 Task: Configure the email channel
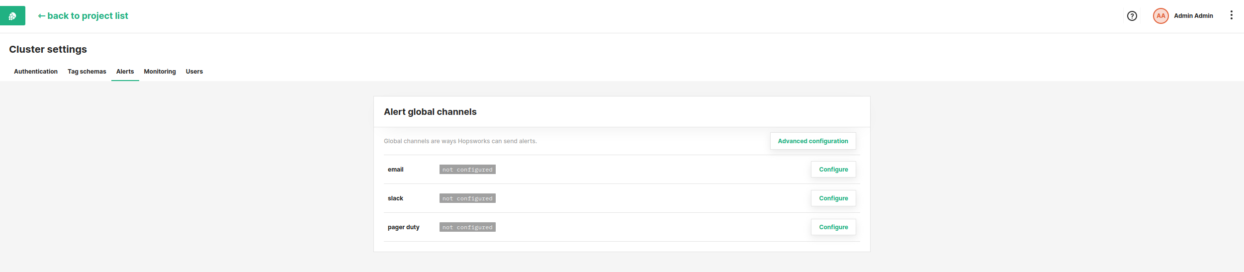coord(833,170)
